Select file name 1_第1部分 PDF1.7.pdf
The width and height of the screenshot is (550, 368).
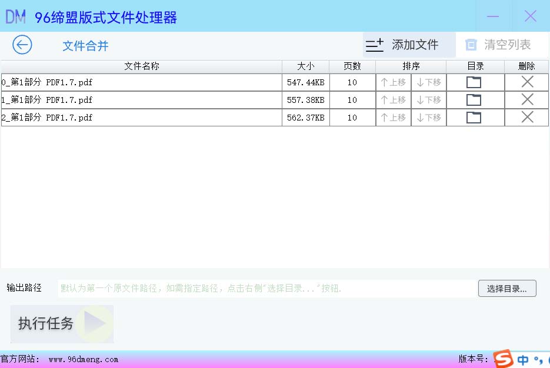tap(46, 100)
